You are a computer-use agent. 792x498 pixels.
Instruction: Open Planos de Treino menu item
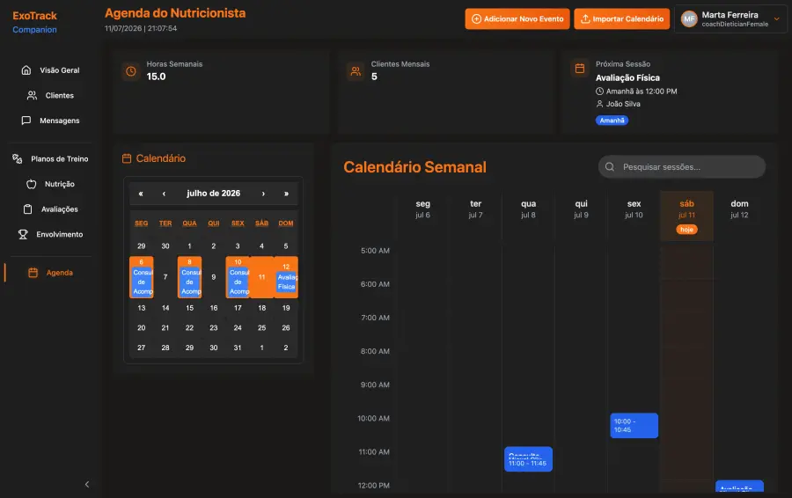pyautogui.click(x=50, y=158)
